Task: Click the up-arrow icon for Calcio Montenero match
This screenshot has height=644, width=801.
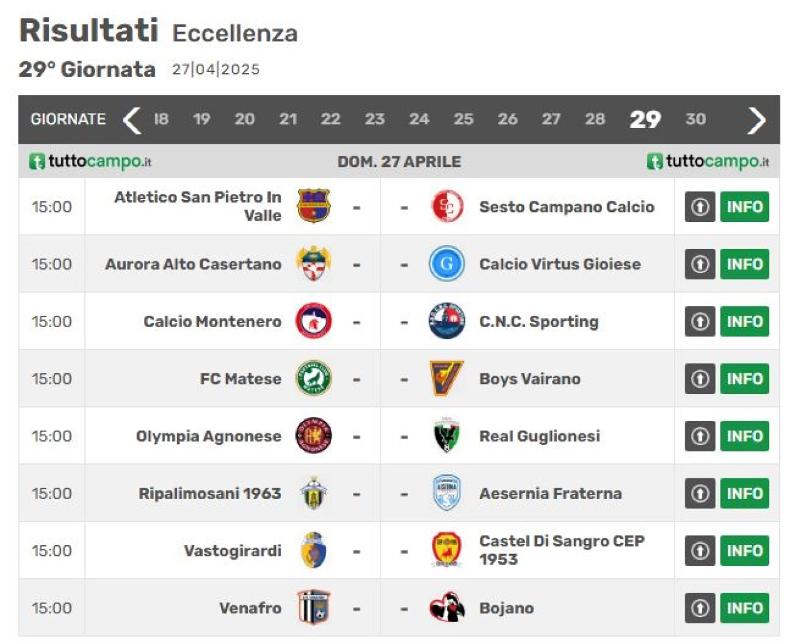Action: 700,321
